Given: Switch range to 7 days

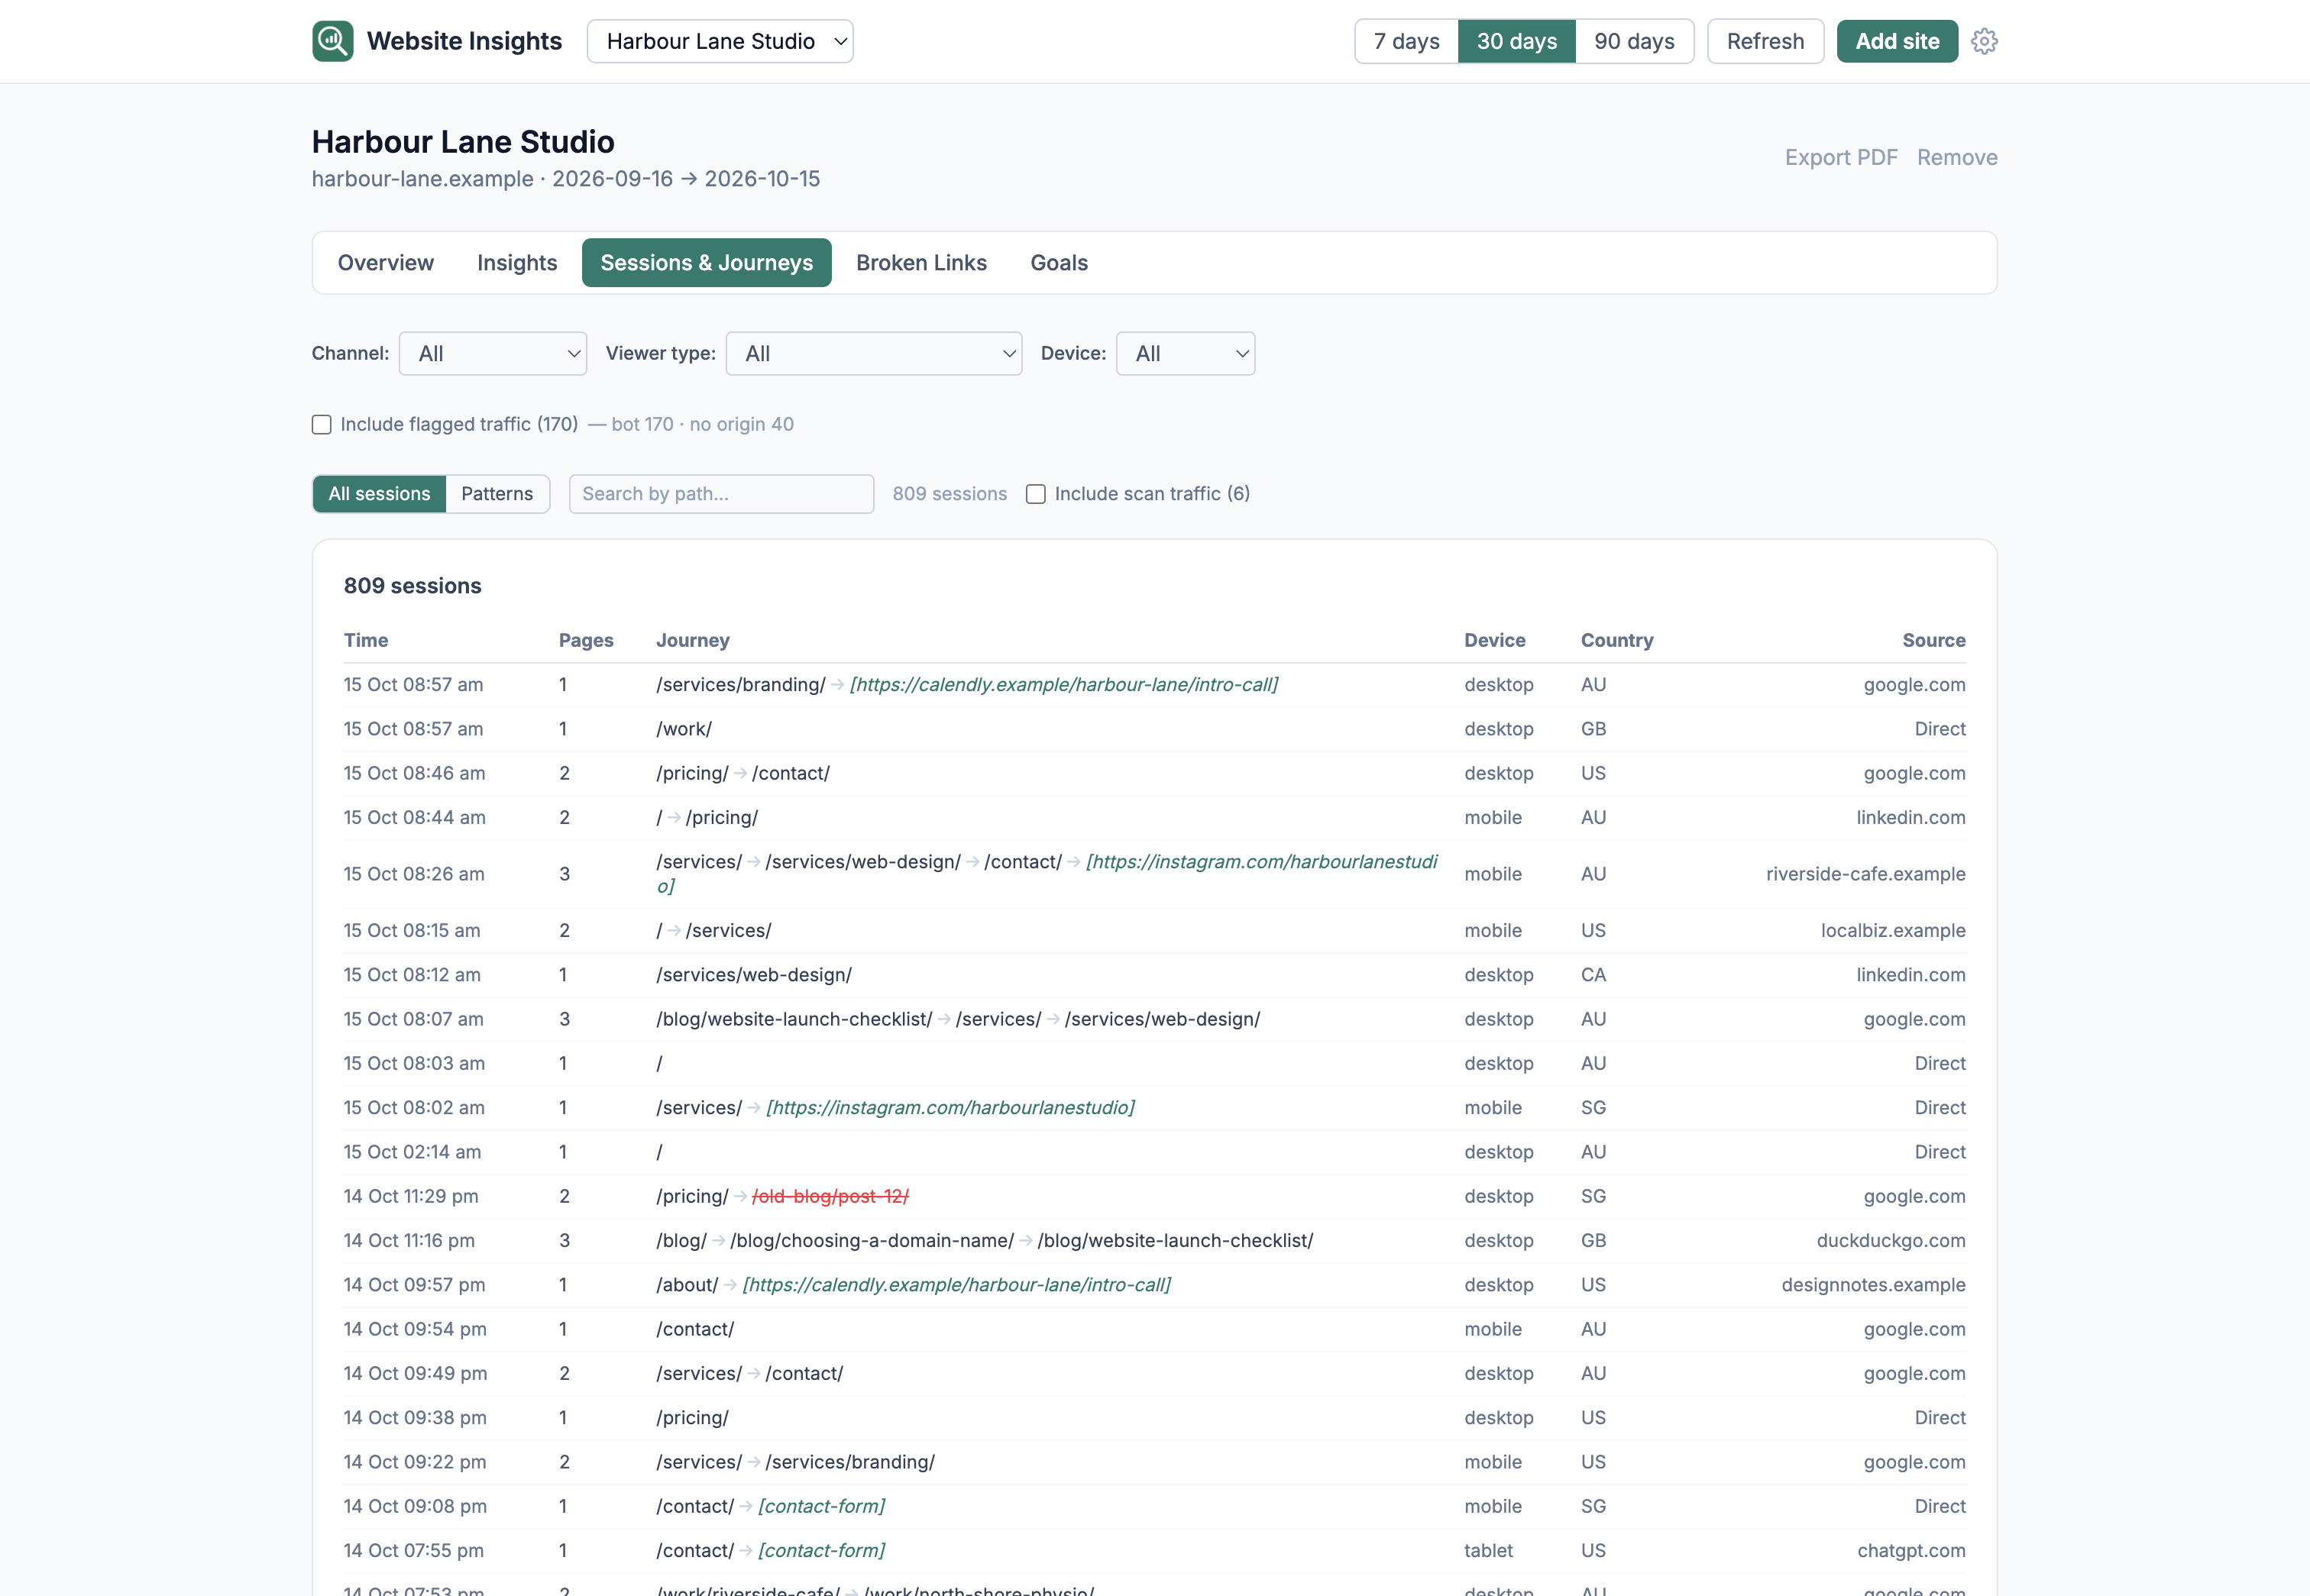Looking at the screenshot, I should tap(1406, 41).
